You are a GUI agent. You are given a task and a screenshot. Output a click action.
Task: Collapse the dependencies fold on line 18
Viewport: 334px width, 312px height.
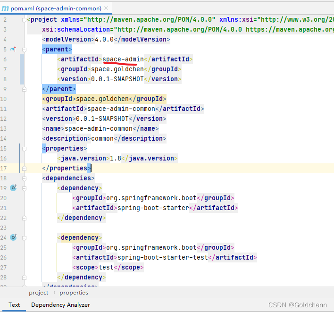point(24,178)
